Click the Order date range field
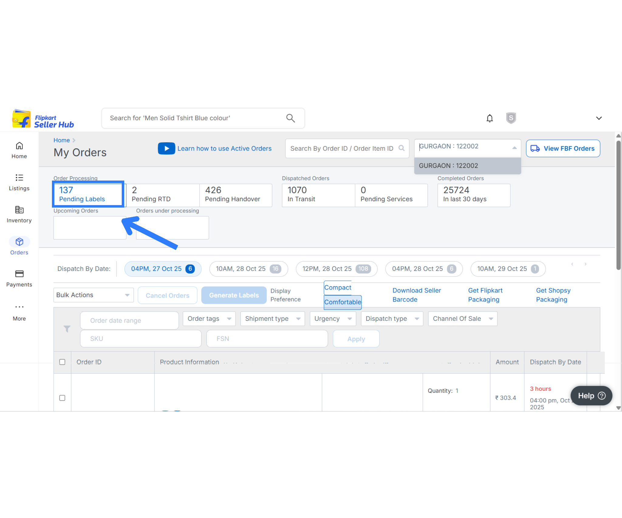 (x=129, y=320)
